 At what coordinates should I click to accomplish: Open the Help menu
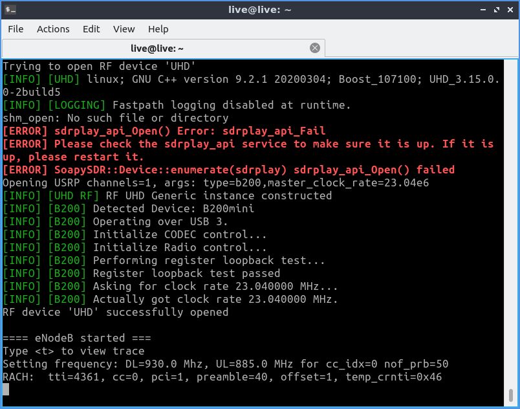point(158,29)
